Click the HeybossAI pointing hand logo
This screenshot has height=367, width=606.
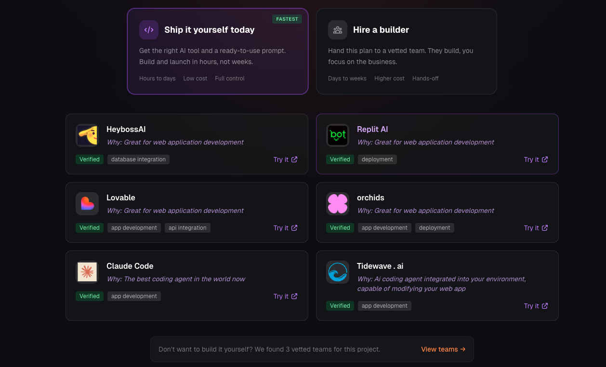(87, 135)
